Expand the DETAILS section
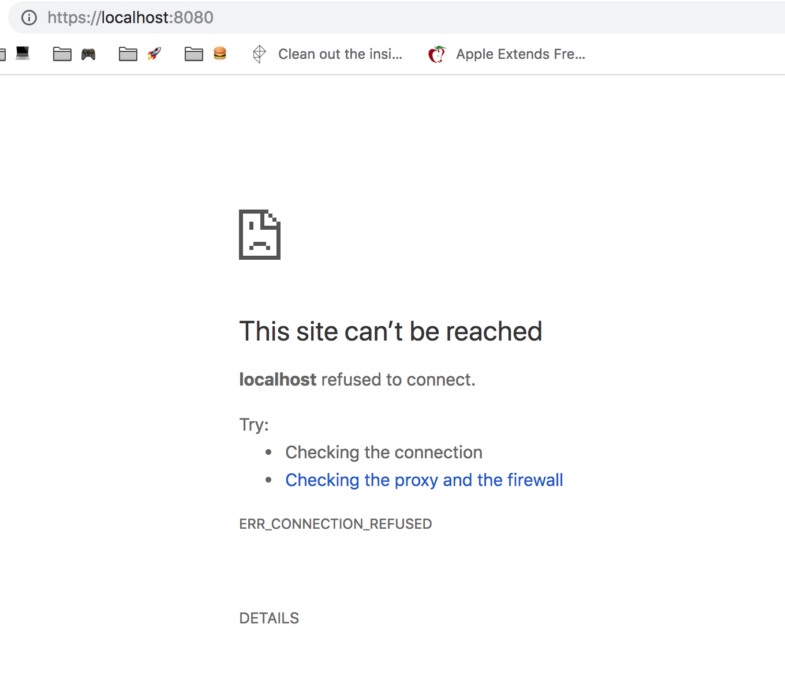Screen dimensions: 785x695 pos(269,618)
